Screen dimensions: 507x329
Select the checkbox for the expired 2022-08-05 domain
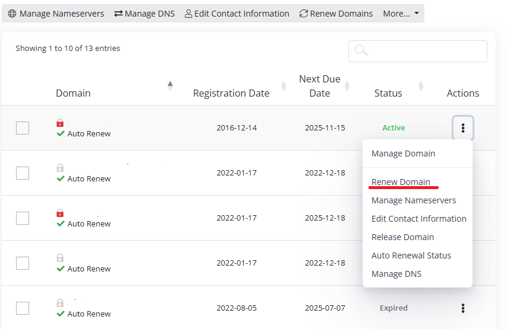point(23,308)
